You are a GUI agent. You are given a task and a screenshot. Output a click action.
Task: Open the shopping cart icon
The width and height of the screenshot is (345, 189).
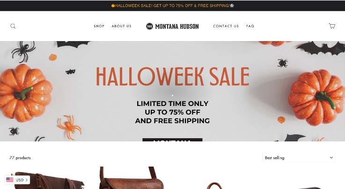[x=332, y=26]
